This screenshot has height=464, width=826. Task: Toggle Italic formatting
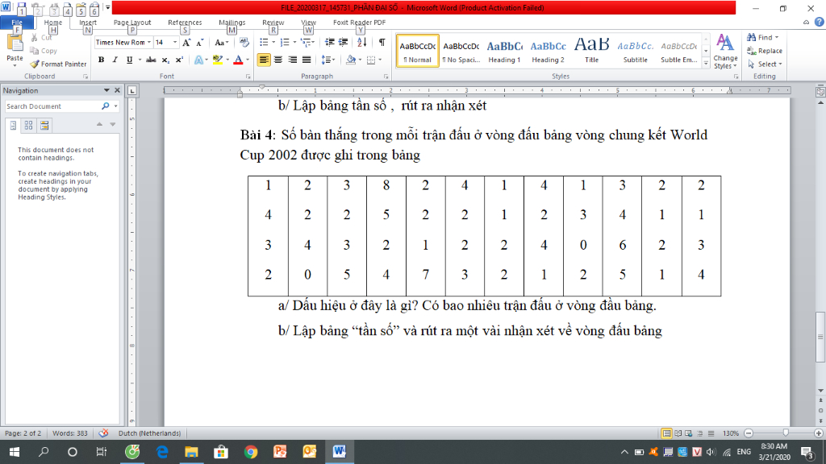click(115, 60)
